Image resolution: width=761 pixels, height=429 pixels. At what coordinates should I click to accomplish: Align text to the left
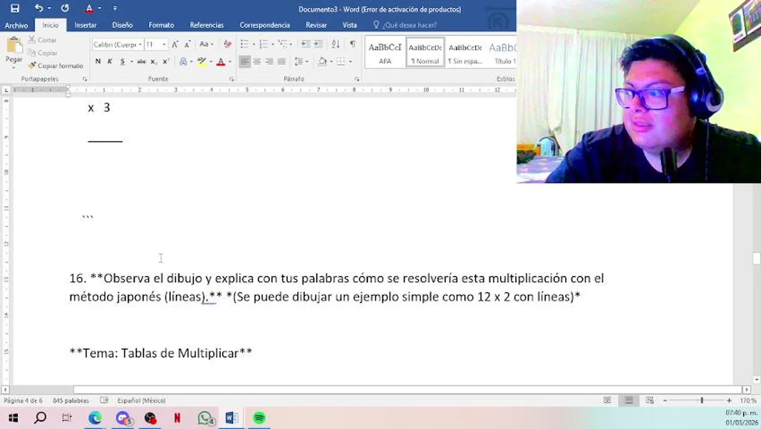245,61
